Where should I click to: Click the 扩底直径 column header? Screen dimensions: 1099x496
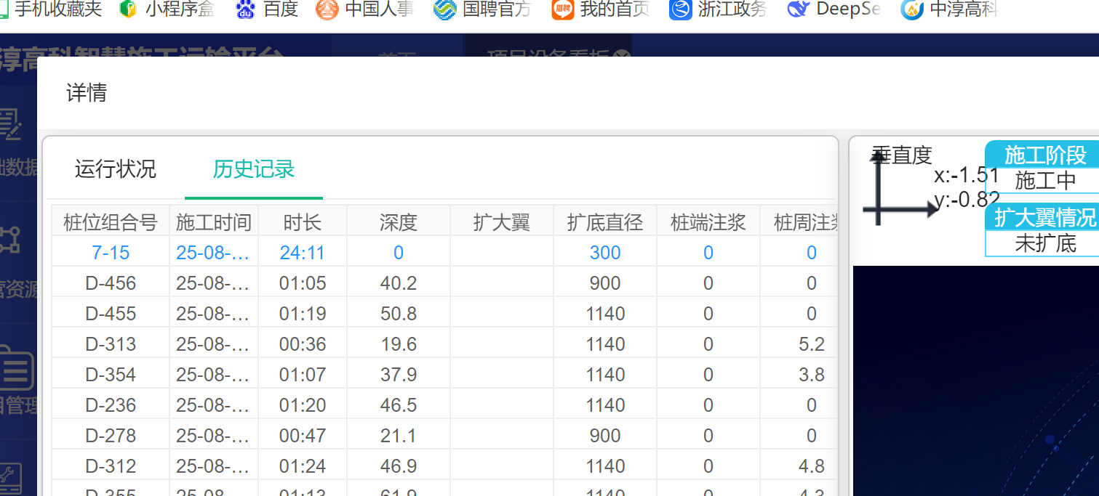click(x=604, y=222)
